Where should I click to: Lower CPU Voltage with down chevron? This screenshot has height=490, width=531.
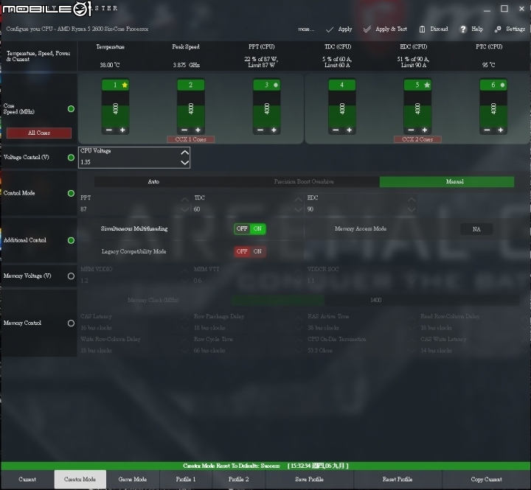point(185,162)
